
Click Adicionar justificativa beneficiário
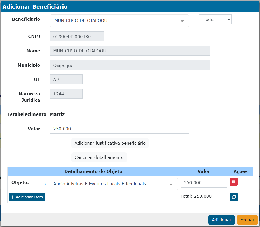click(110, 143)
